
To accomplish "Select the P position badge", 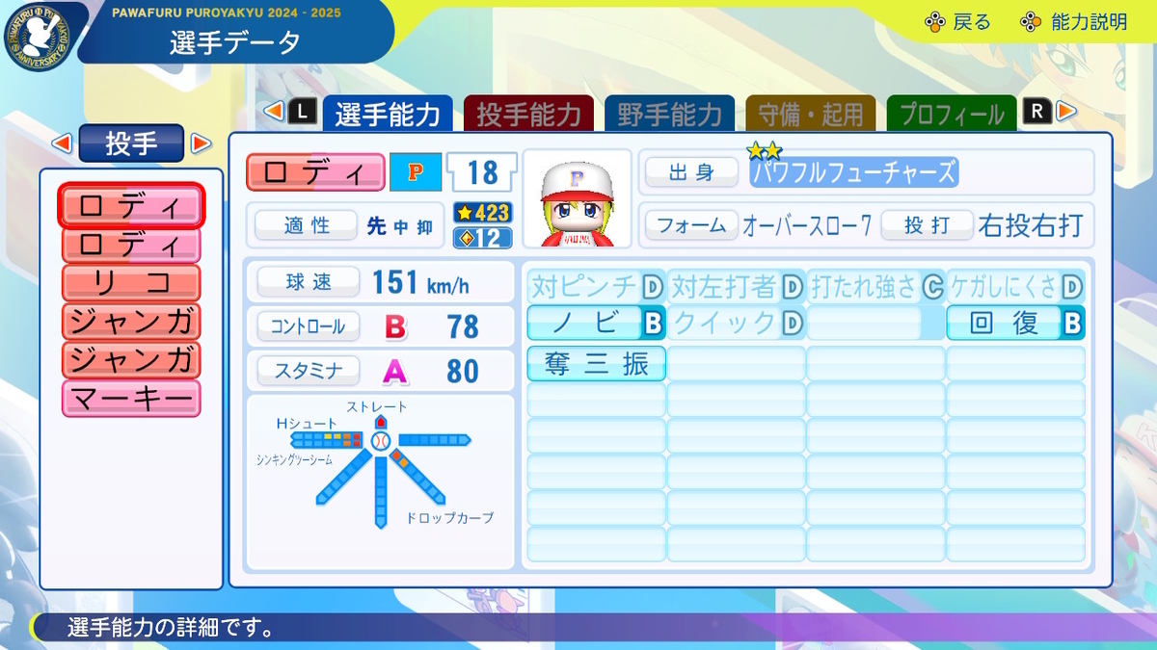I will [416, 172].
